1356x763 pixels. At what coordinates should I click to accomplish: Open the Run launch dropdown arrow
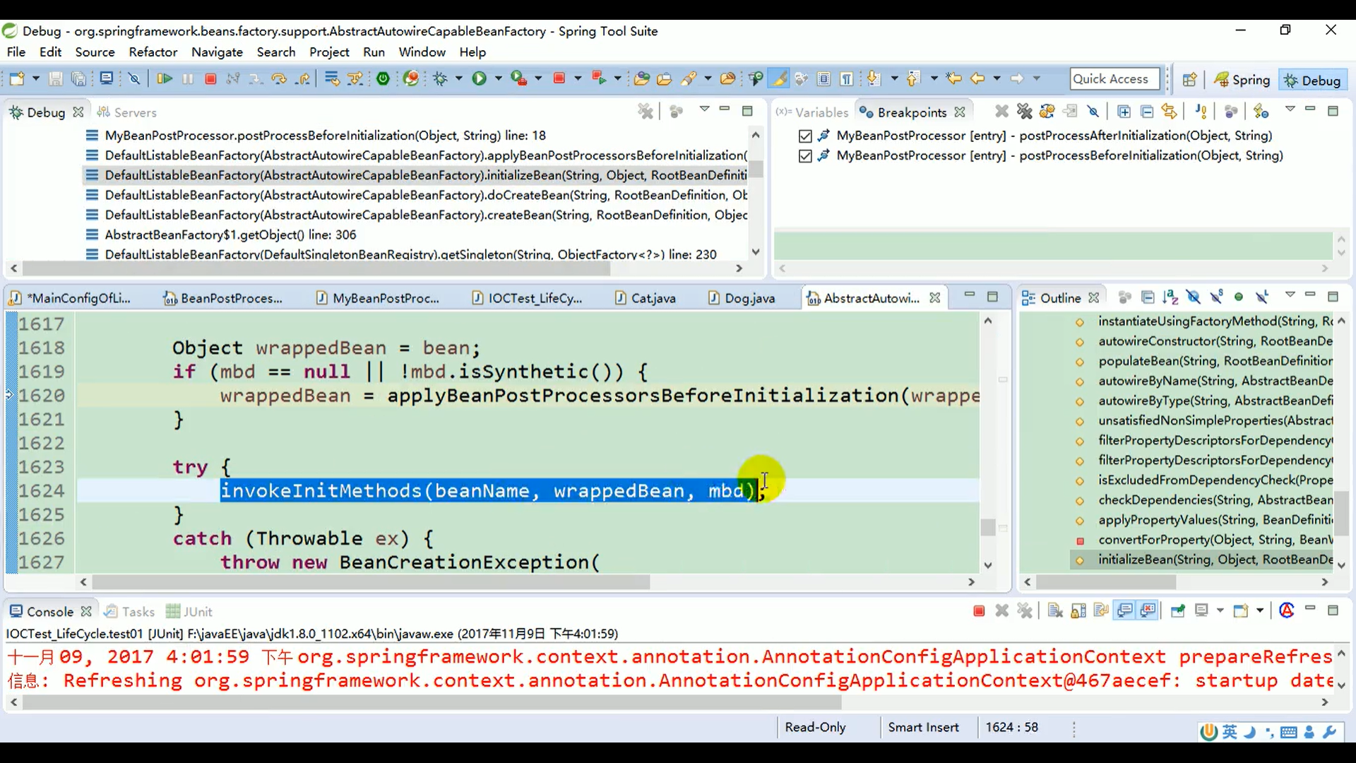click(x=498, y=79)
